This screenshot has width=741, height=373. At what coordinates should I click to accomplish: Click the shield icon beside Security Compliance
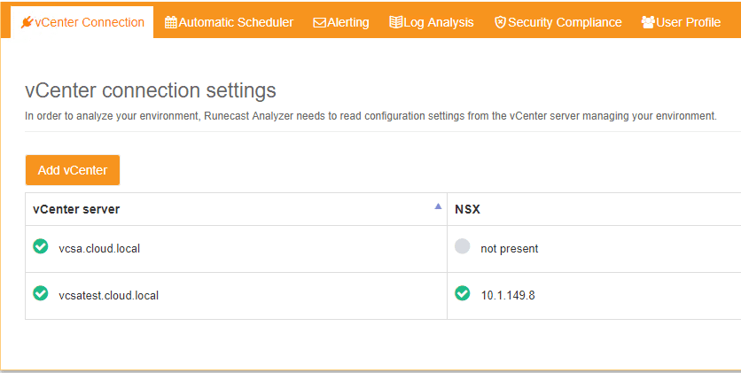tap(500, 22)
